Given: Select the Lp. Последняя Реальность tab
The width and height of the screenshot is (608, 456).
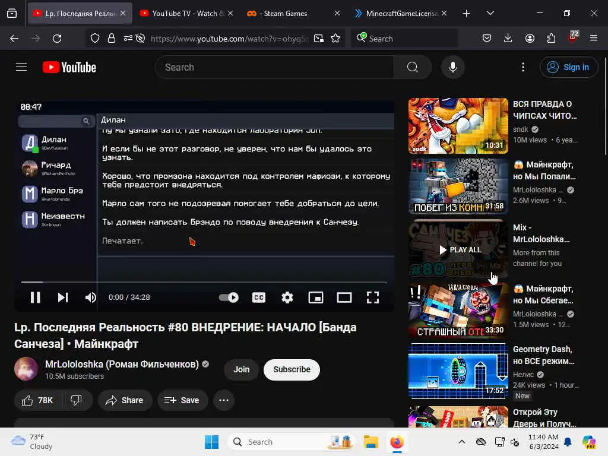Looking at the screenshot, I should click(x=80, y=13).
